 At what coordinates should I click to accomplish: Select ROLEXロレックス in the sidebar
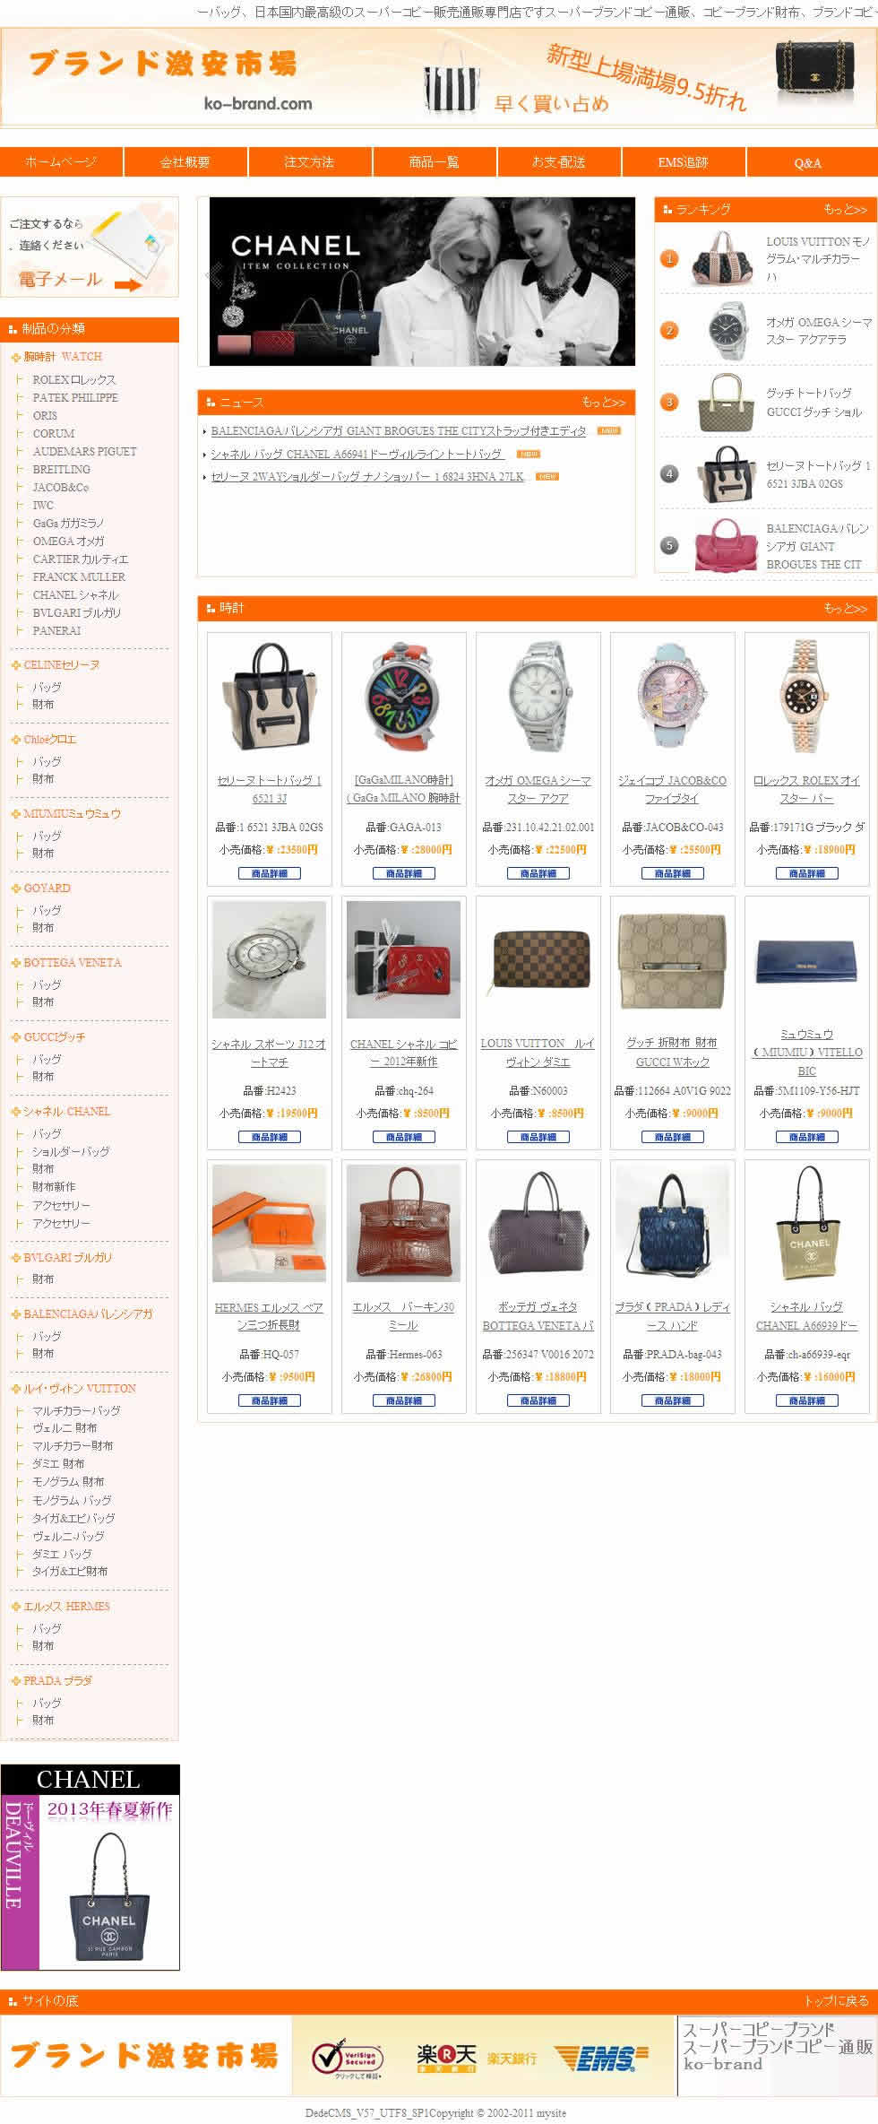[74, 379]
